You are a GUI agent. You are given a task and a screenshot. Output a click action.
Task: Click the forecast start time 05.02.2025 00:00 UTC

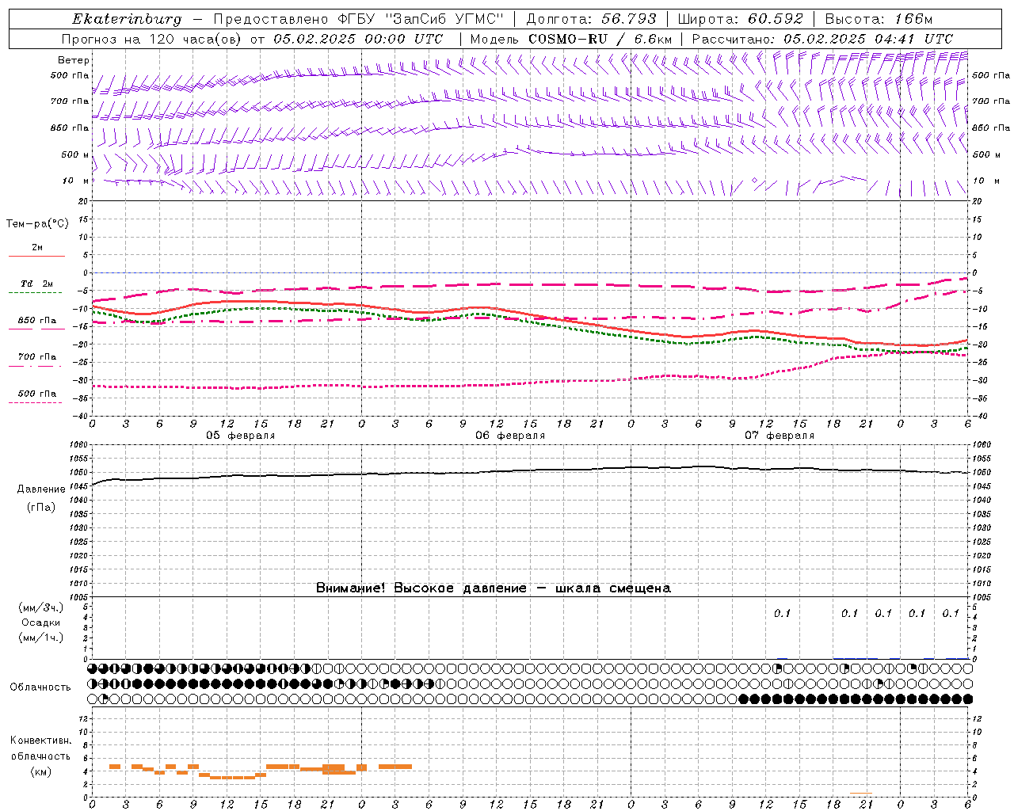click(358, 39)
